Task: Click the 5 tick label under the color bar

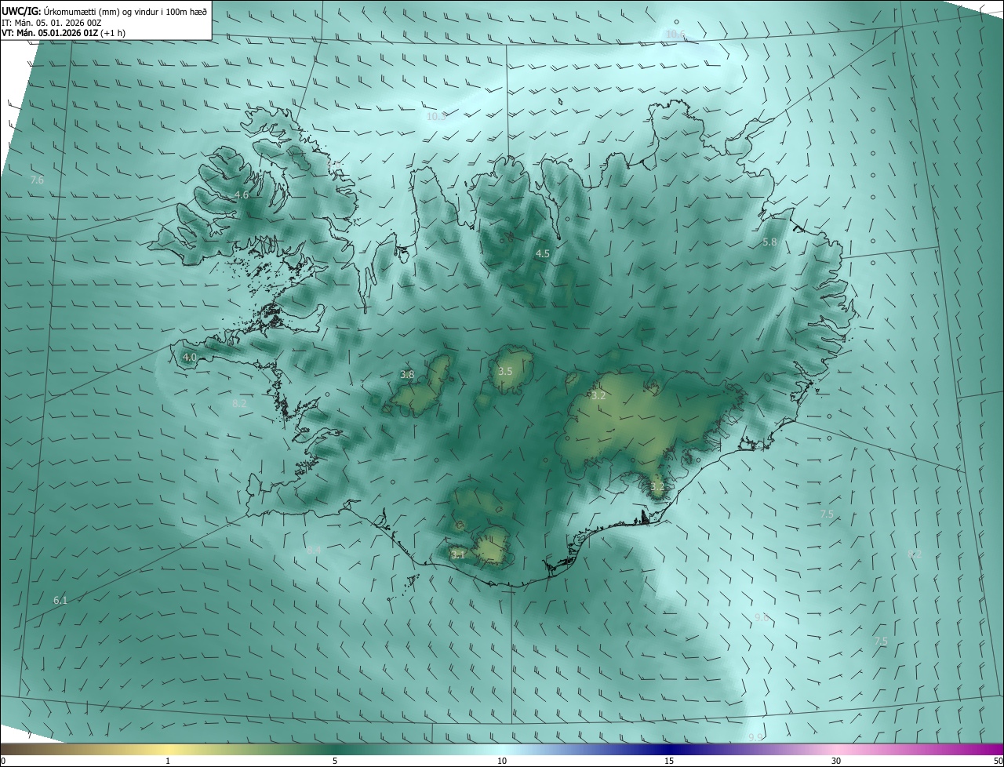Action: pyautogui.click(x=335, y=762)
